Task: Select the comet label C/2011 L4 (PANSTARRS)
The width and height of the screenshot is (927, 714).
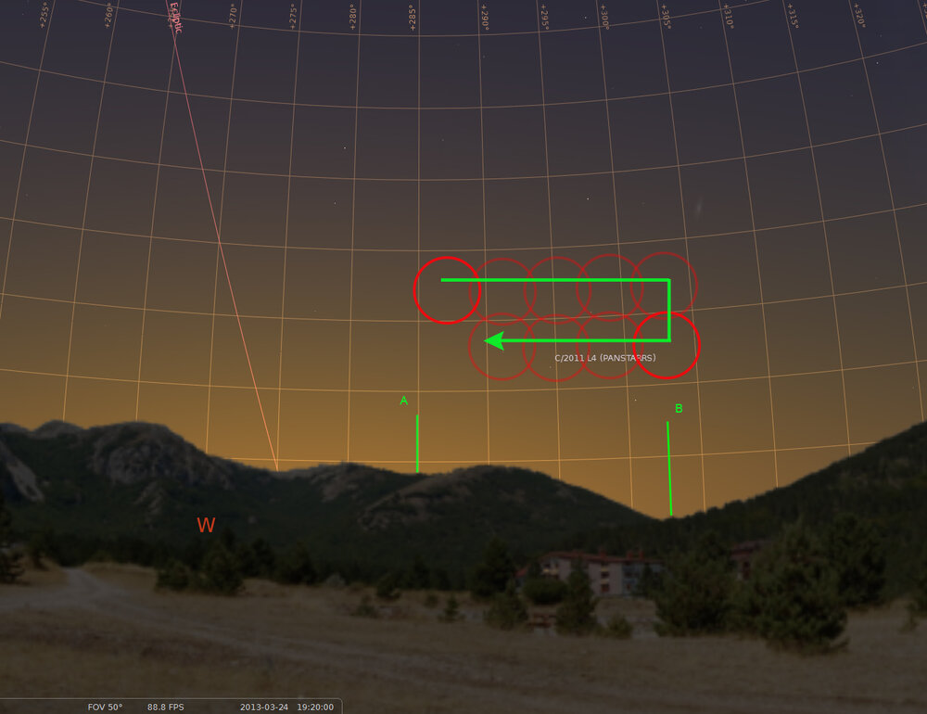Action: [605, 357]
